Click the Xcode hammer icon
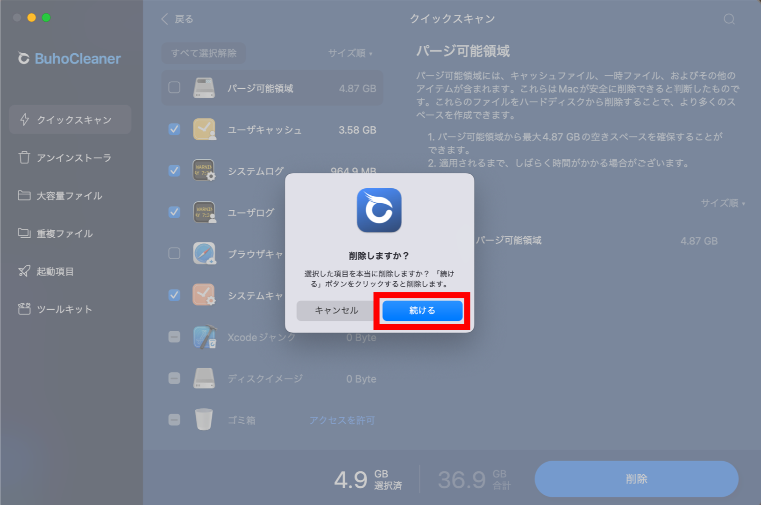This screenshot has height=505, width=761. [205, 337]
